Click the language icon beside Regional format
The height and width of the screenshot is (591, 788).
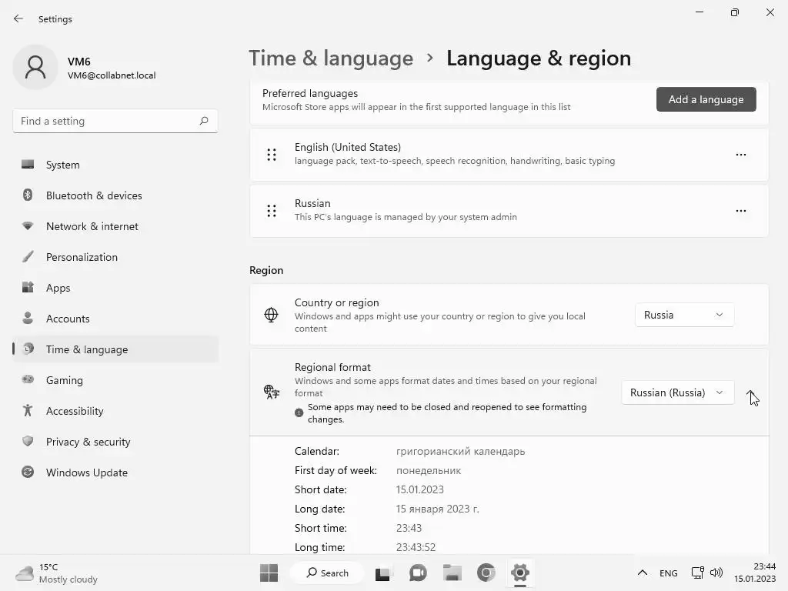272,392
